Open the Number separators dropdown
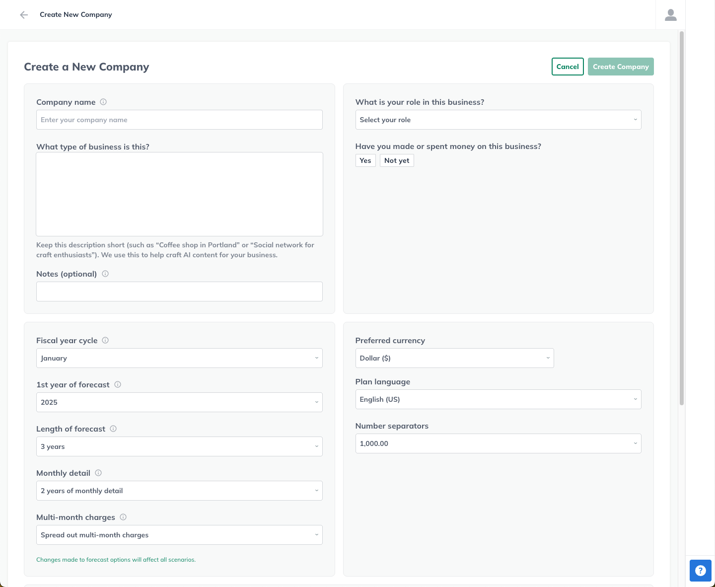 [x=498, y=443]
